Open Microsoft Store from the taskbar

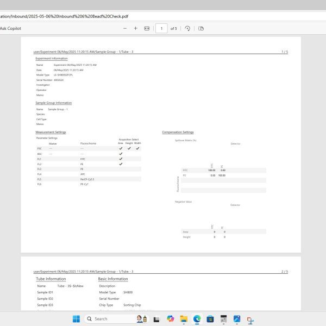coord(210,319)
